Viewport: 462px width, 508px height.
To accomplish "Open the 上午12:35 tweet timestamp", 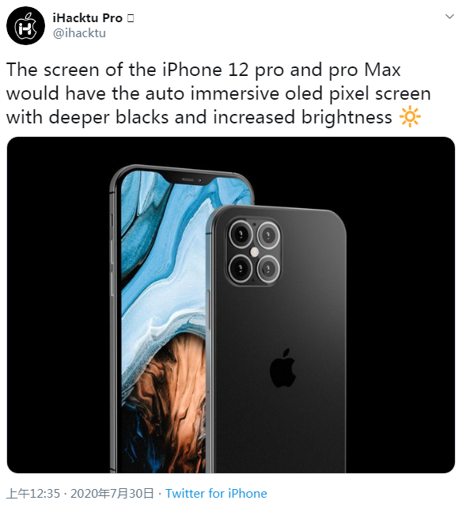I will 33,494.
